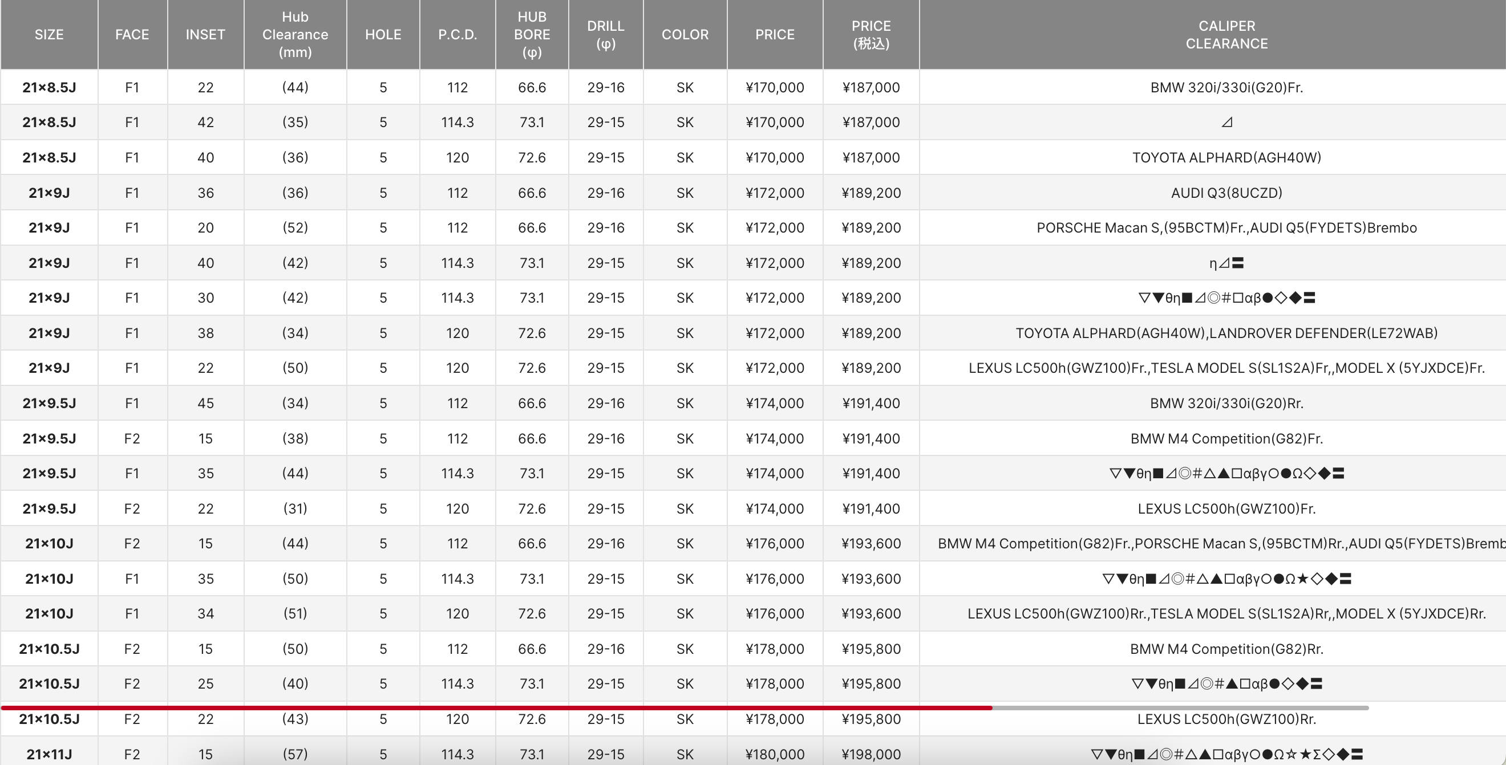
Task: Click the HUB BORE (φ) column header
Action: point(532,34)
